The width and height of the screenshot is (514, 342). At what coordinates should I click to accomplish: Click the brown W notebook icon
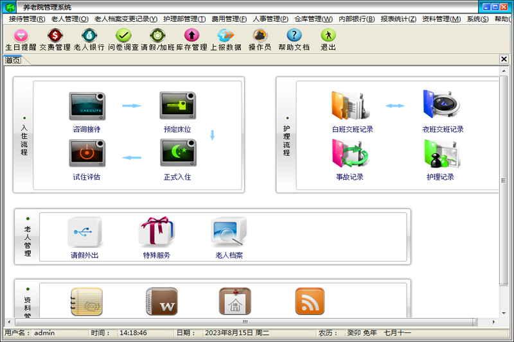(162, 302)
